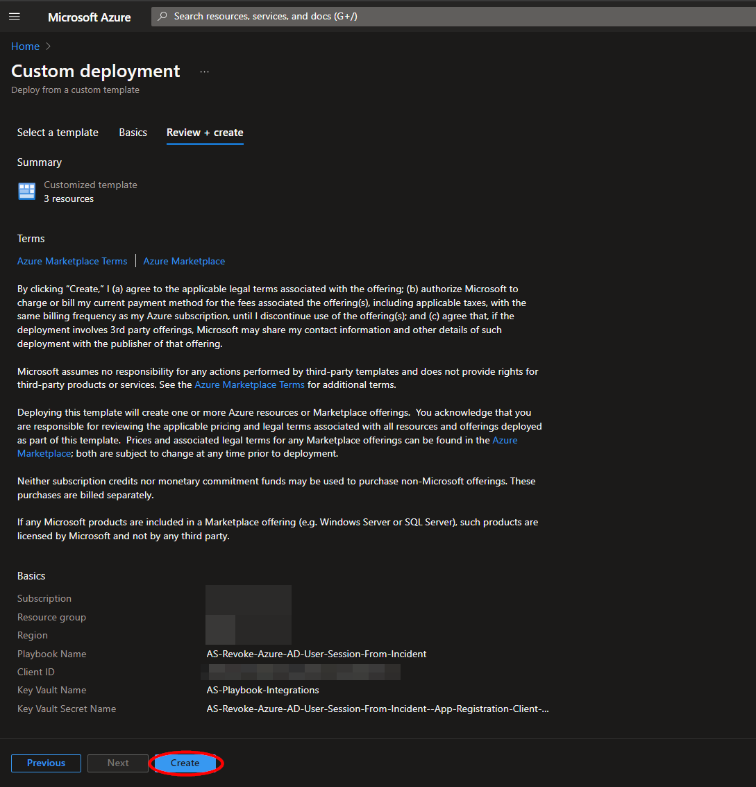This screenshot has height=787, width=756.
Task: Click the Create button
Action: tap(185, 763)
